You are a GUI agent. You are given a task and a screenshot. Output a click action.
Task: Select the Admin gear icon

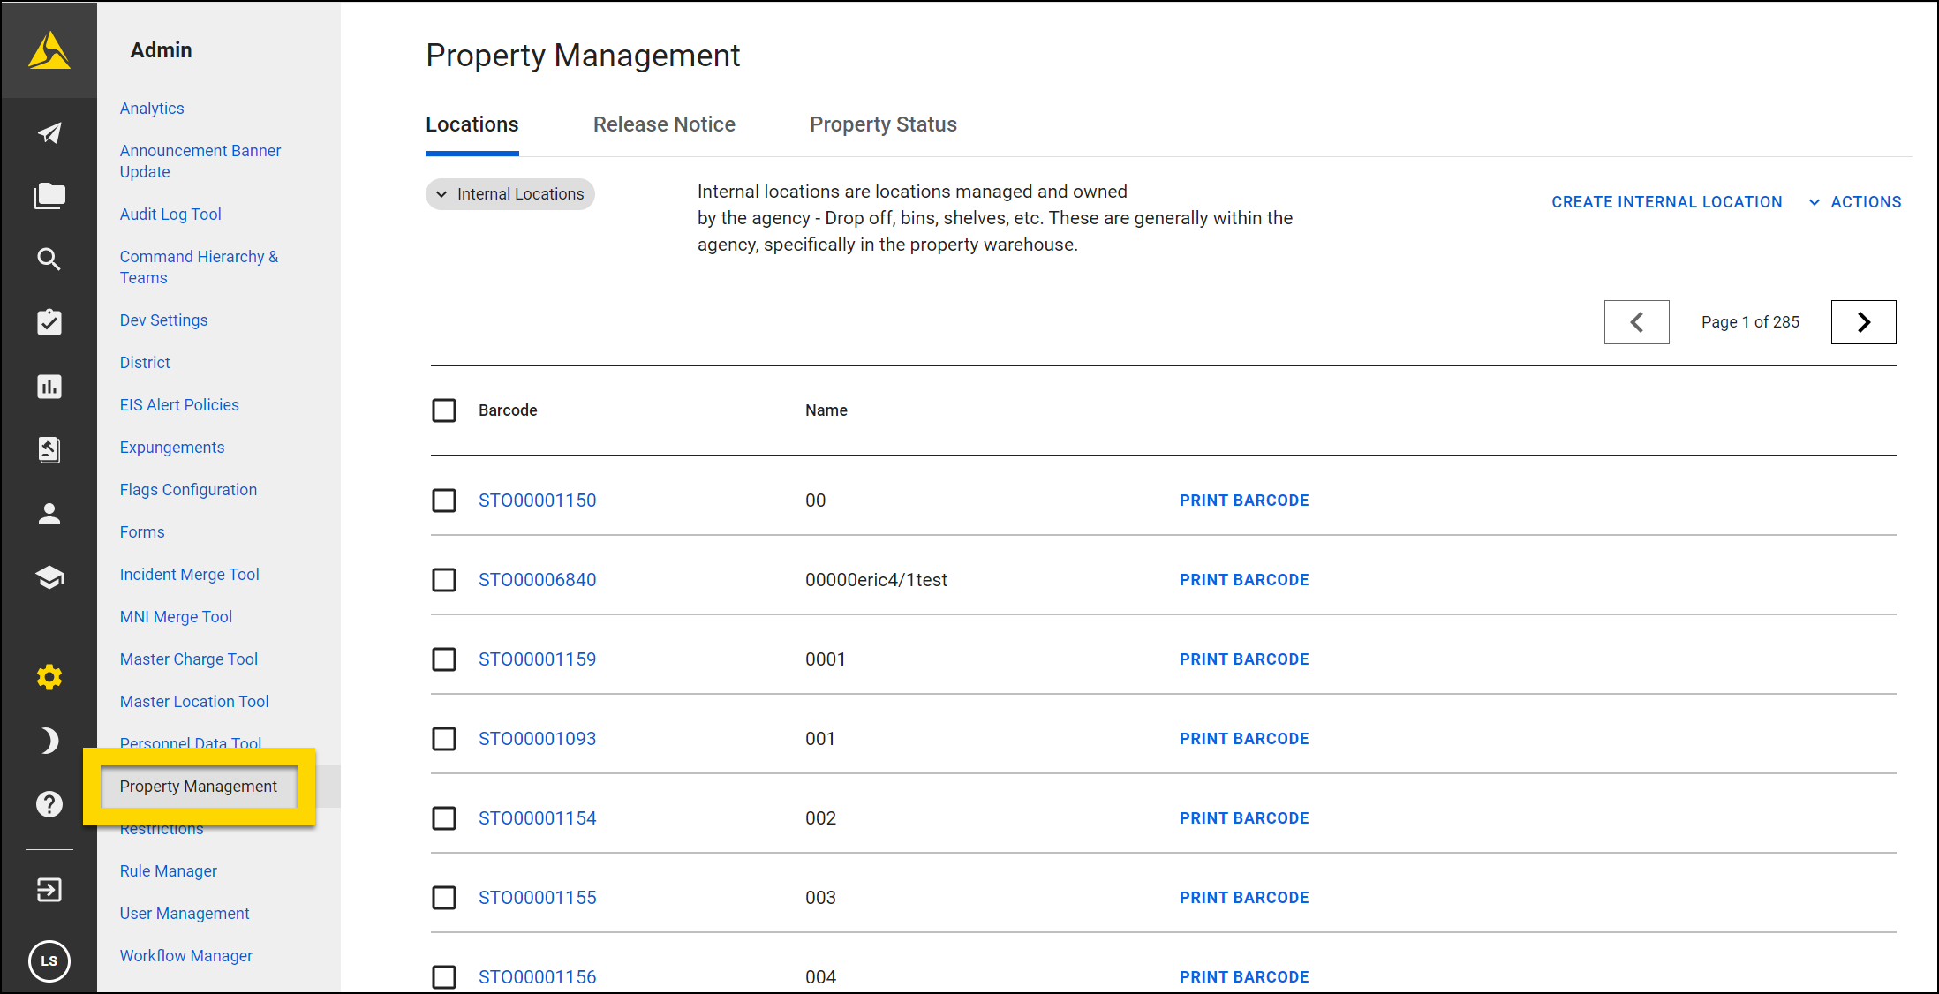click(49, 676)
